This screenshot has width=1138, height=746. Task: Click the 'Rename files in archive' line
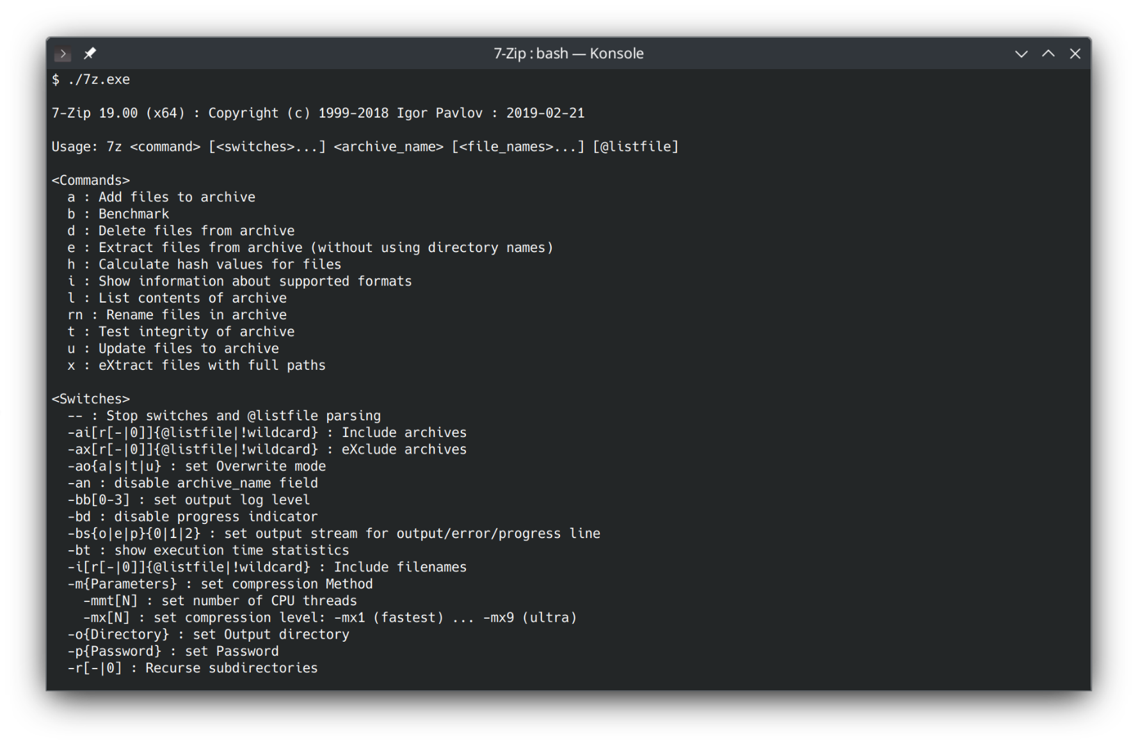point(177,315)
